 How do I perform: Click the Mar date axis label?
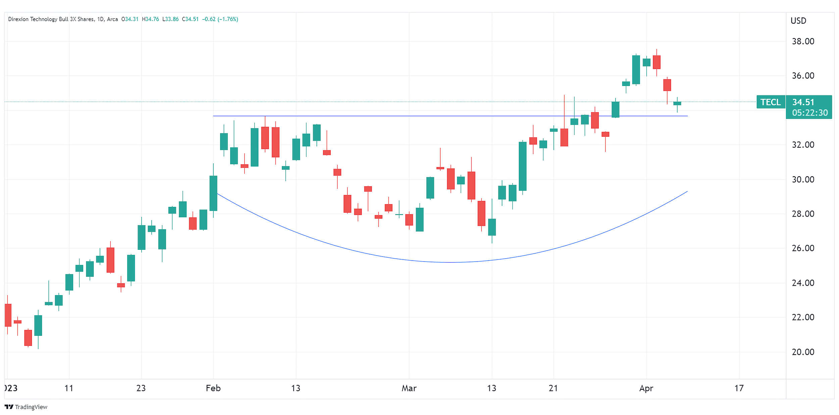point(409,388)
